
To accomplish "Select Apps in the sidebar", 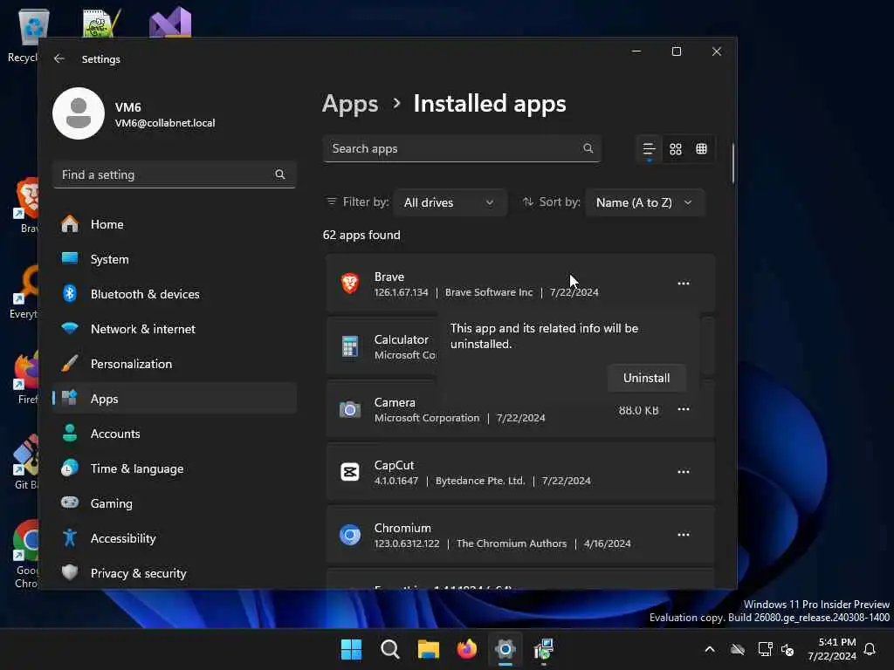I will tap(175, 399).
